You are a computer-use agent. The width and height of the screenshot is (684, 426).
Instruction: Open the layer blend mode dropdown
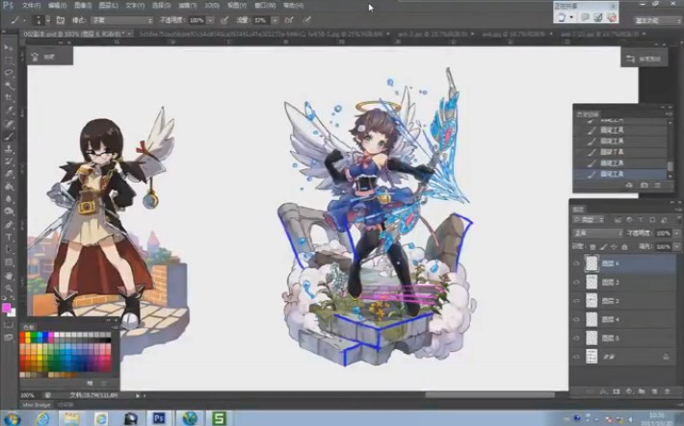pos(597,234)
